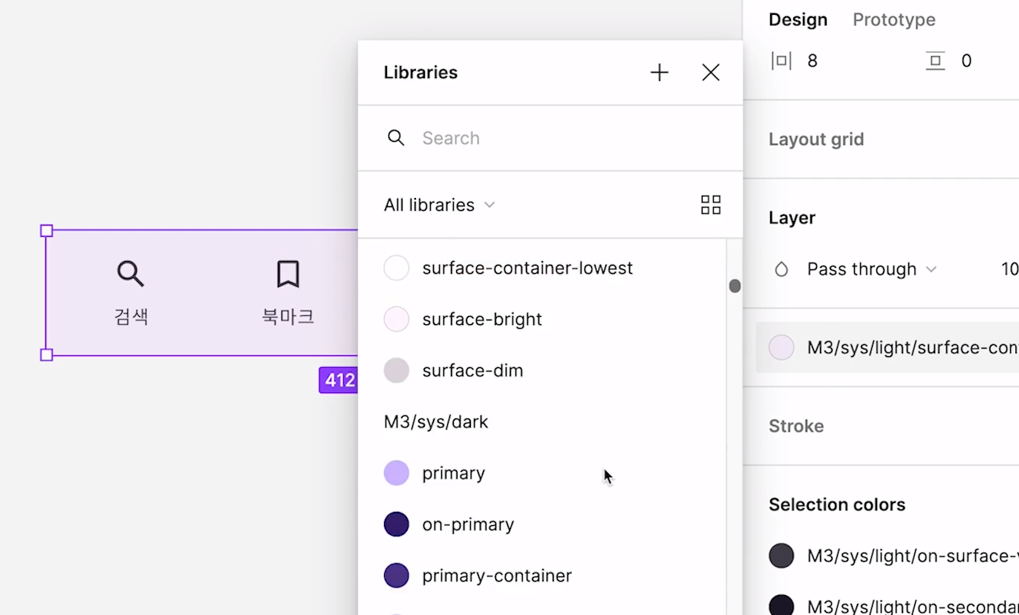Click the Layer section heading
The width and height of the screenshot is (1019, 615).
pyautogui.click(x=792, y=218)
